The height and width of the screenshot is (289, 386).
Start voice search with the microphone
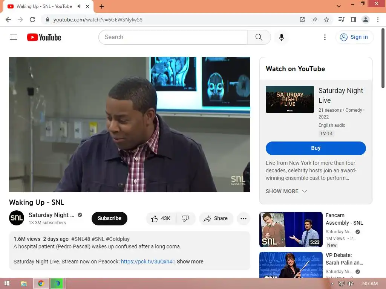[282, 37]
